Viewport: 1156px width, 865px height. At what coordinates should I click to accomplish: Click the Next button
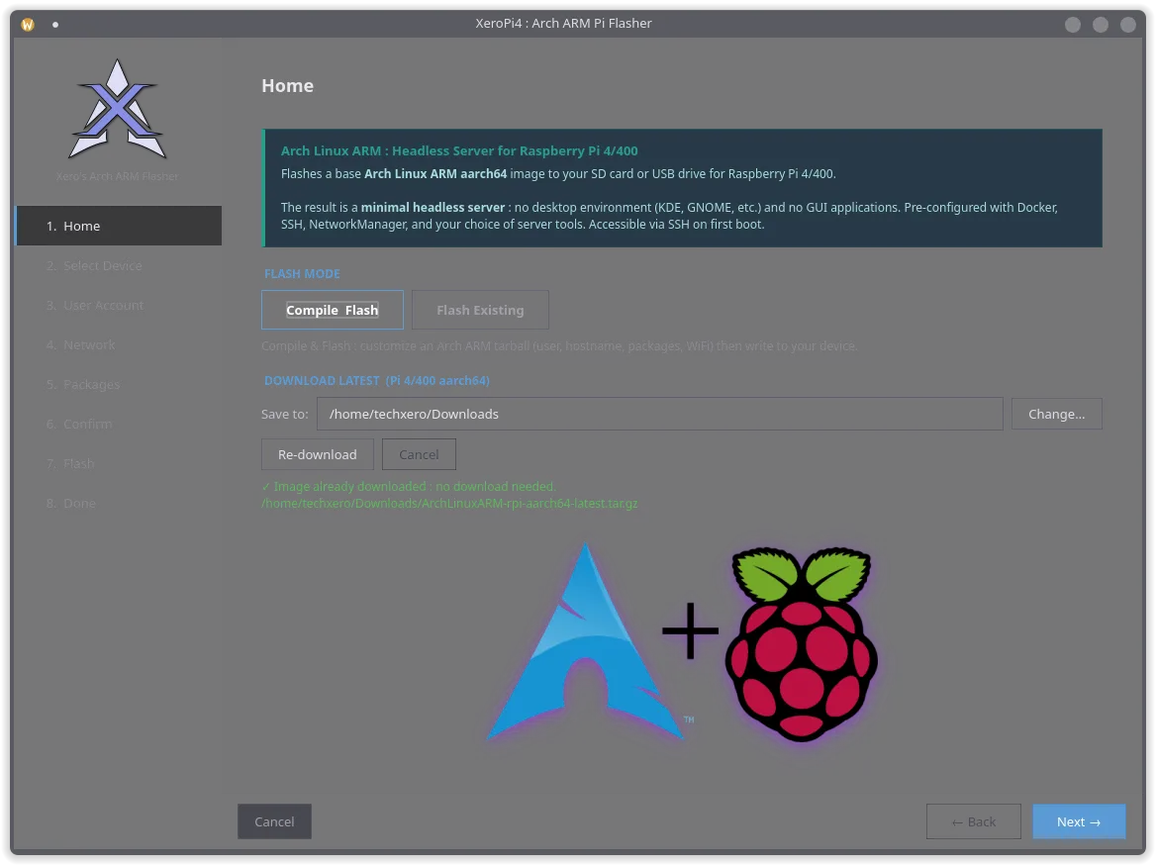click(1079, 821)
